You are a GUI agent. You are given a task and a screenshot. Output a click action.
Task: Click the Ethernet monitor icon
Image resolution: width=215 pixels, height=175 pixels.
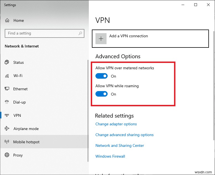click(x=7, y=89)
